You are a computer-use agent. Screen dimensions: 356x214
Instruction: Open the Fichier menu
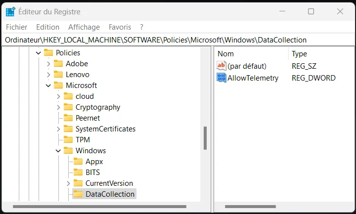[17, 27]
